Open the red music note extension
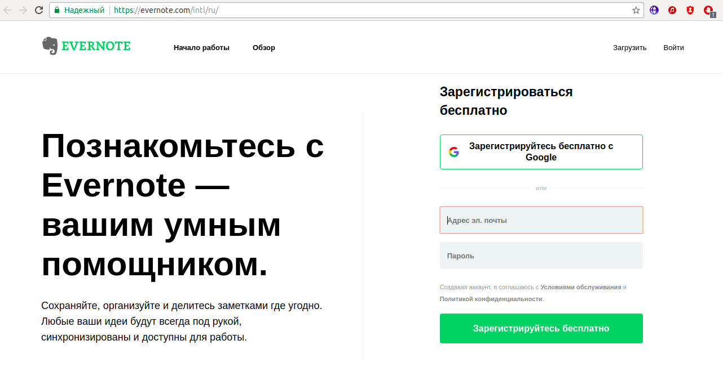This screenshot has width=723, height=376. pos(672,10)
